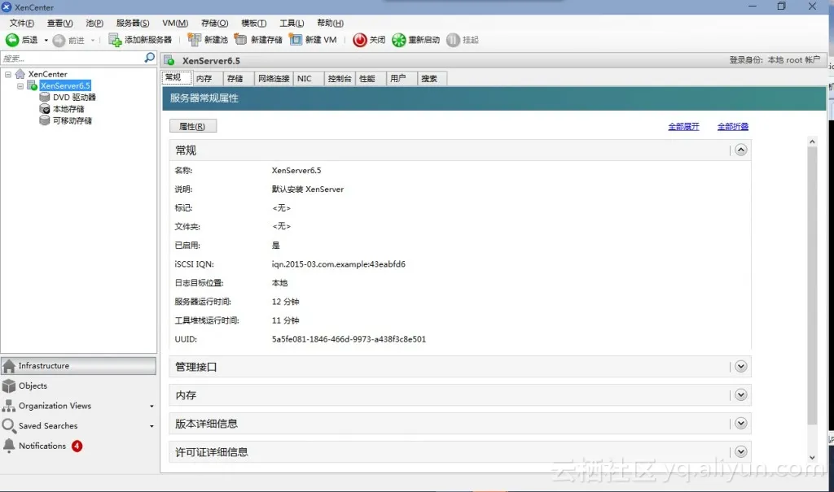Click the Infrastructure house icon
Screen dimensions: 834x492
pos(9,366)
